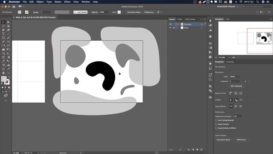The height and width of the screenshot is (154, 273).
Task: Click the Snap to Point icon
Action: 231,106
